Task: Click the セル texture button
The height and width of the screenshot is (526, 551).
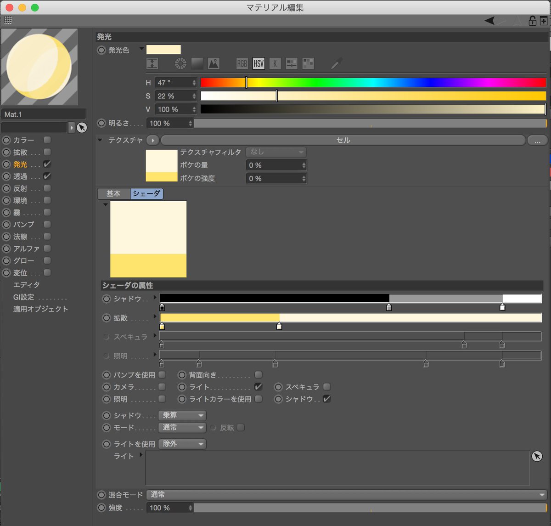Action: (343, 140)
